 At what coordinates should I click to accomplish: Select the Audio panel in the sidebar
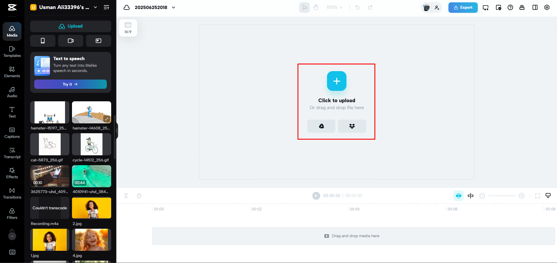pyautogui.click(x=12, y=92)
